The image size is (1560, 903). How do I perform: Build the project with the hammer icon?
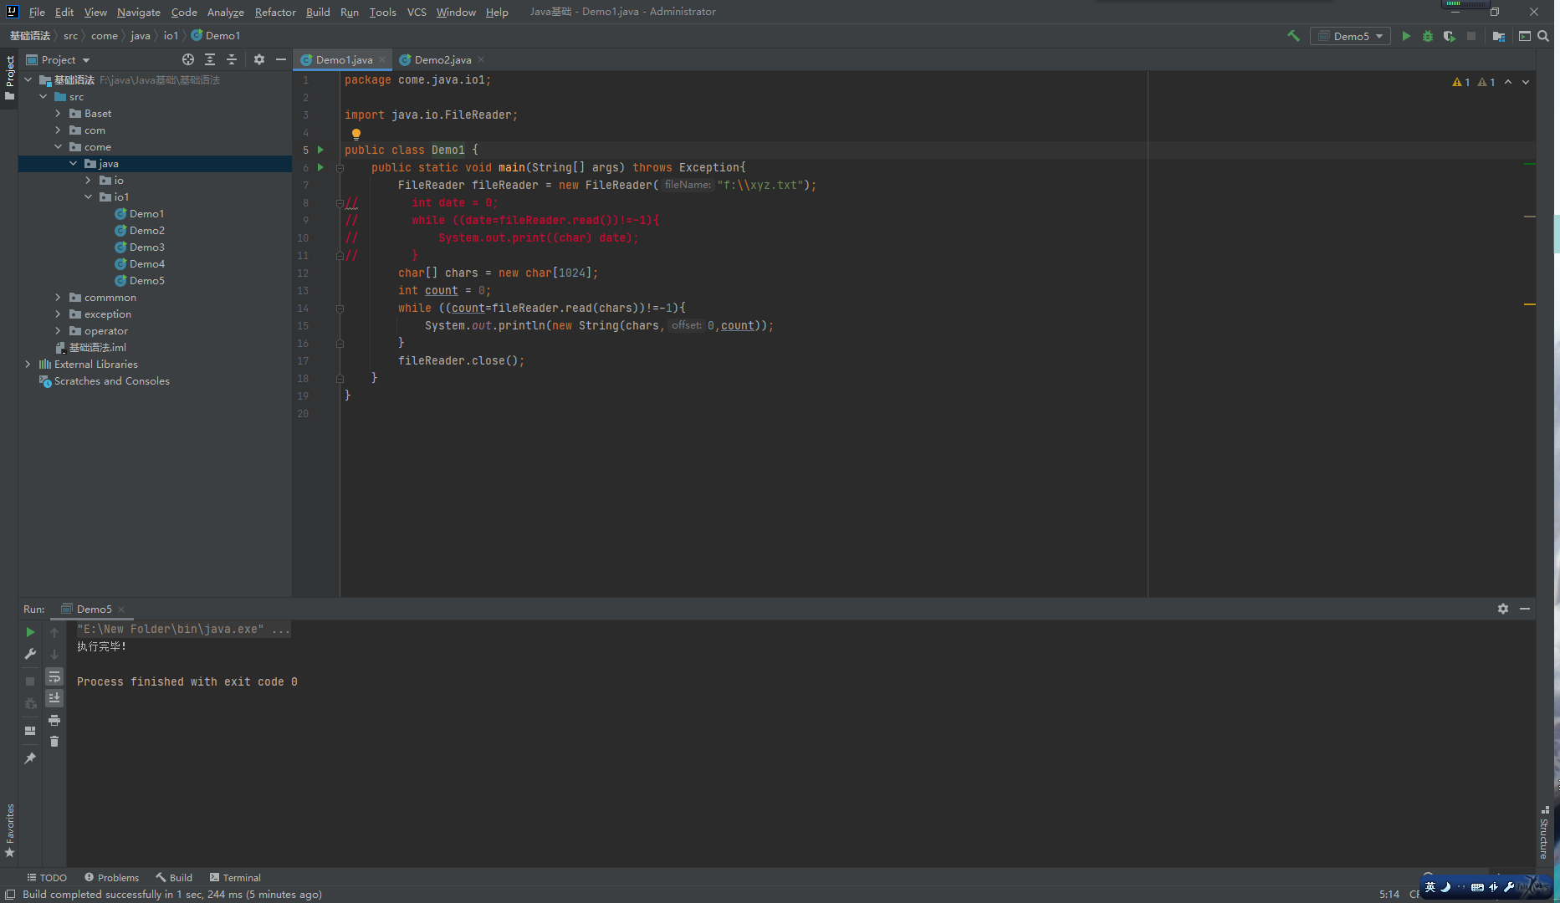click(1293, 36)
